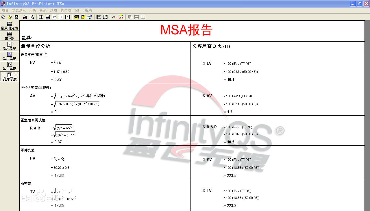Viewport: 370px width, 211px height.
Task: Select the sigma 晶片厚度 sidebar button
Action: pos(10,46)
